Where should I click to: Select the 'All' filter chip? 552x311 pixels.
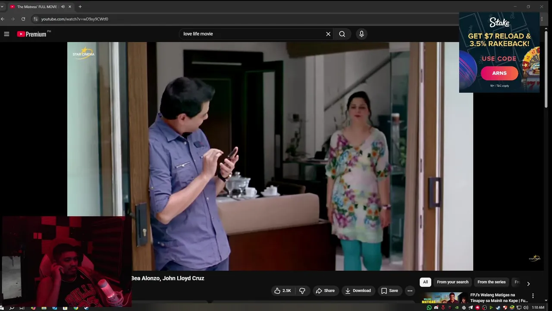point(426,282)
